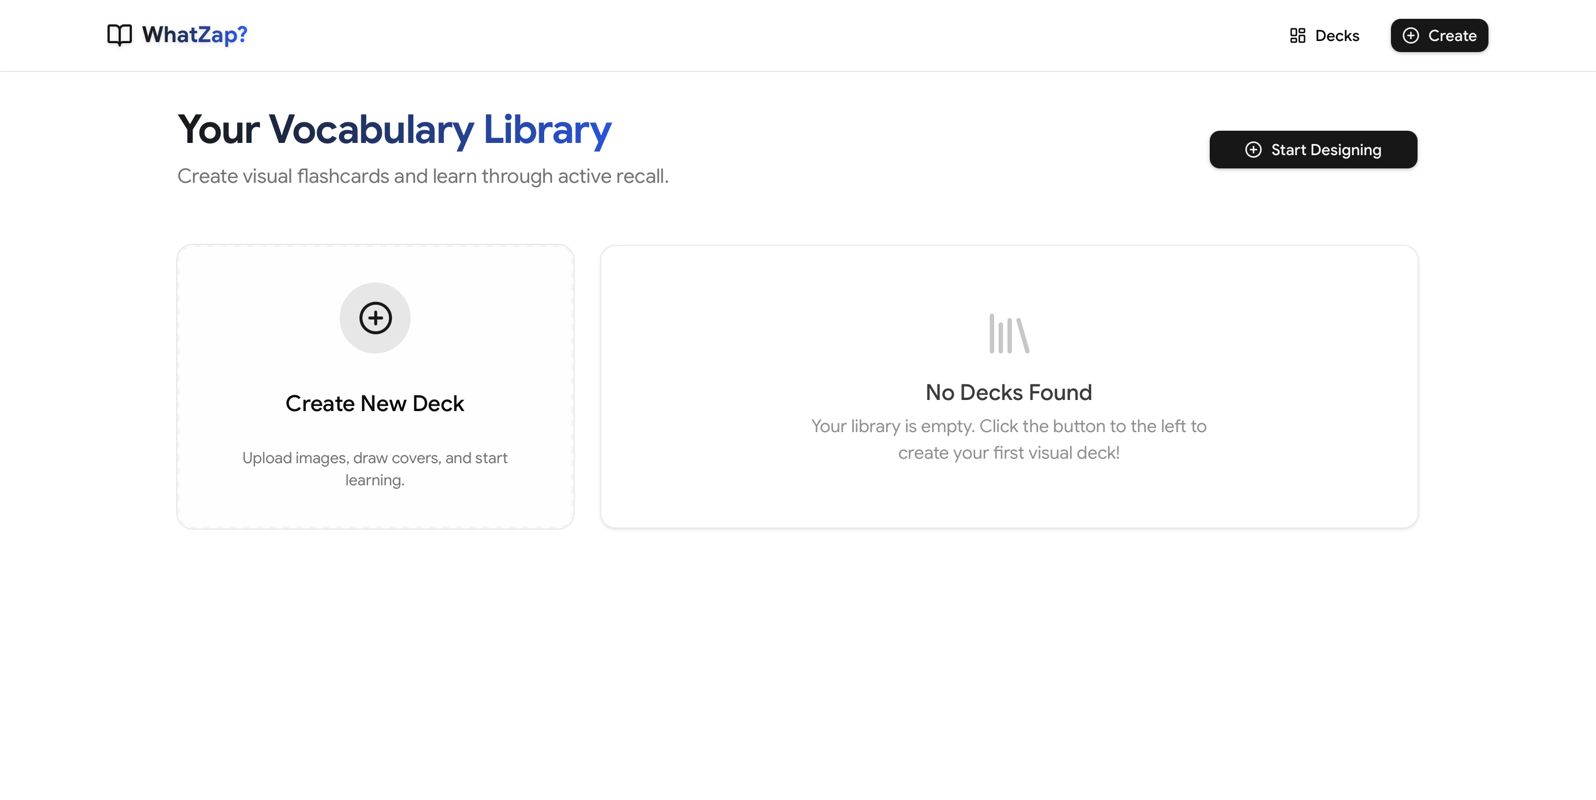Click the plus icon in Start Designing button
Image resolution: width=1596 pixels, height=800 pixels.
1253,149
